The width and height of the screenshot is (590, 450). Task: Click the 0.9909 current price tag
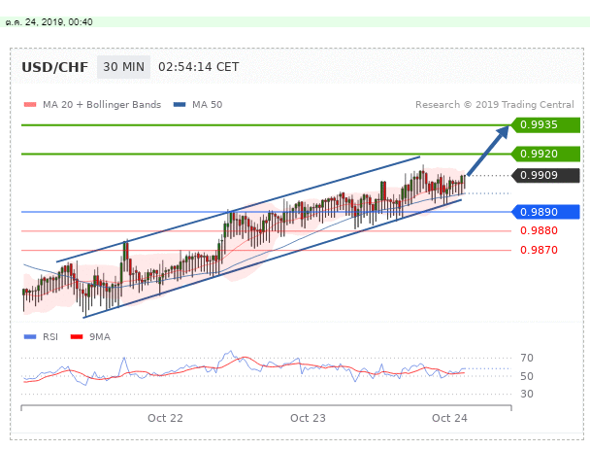click(x=545, y=175)
